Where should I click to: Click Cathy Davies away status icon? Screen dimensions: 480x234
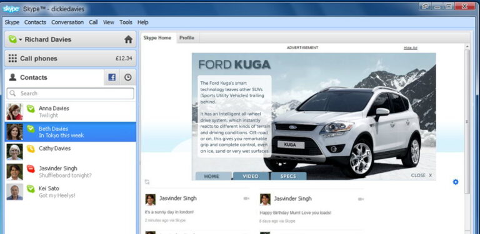31,149
